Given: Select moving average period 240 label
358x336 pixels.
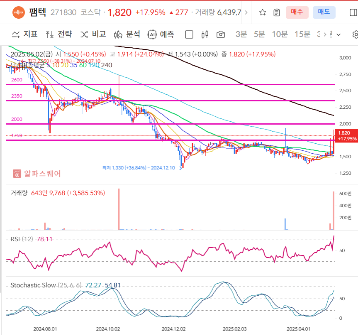Looking at the screenshot, I should coord(106,65).
